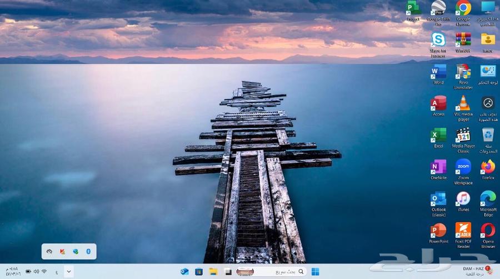
Task: Launch Word from the desktop
Action: 438,74
